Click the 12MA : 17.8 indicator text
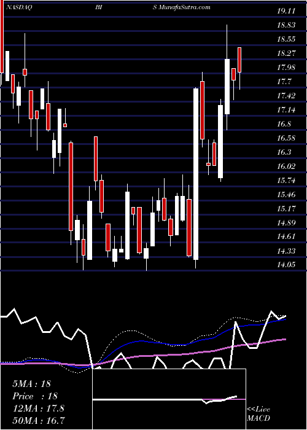The image size is (307, 430). coord(38,409)
